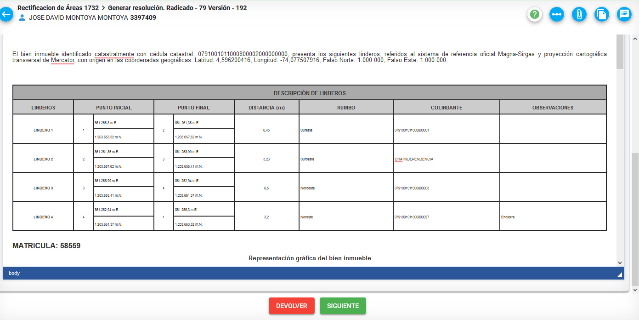Click the 'MATRICULA: 58559' heading text
This screenshot has height=320, width=639.
[46, 246]
